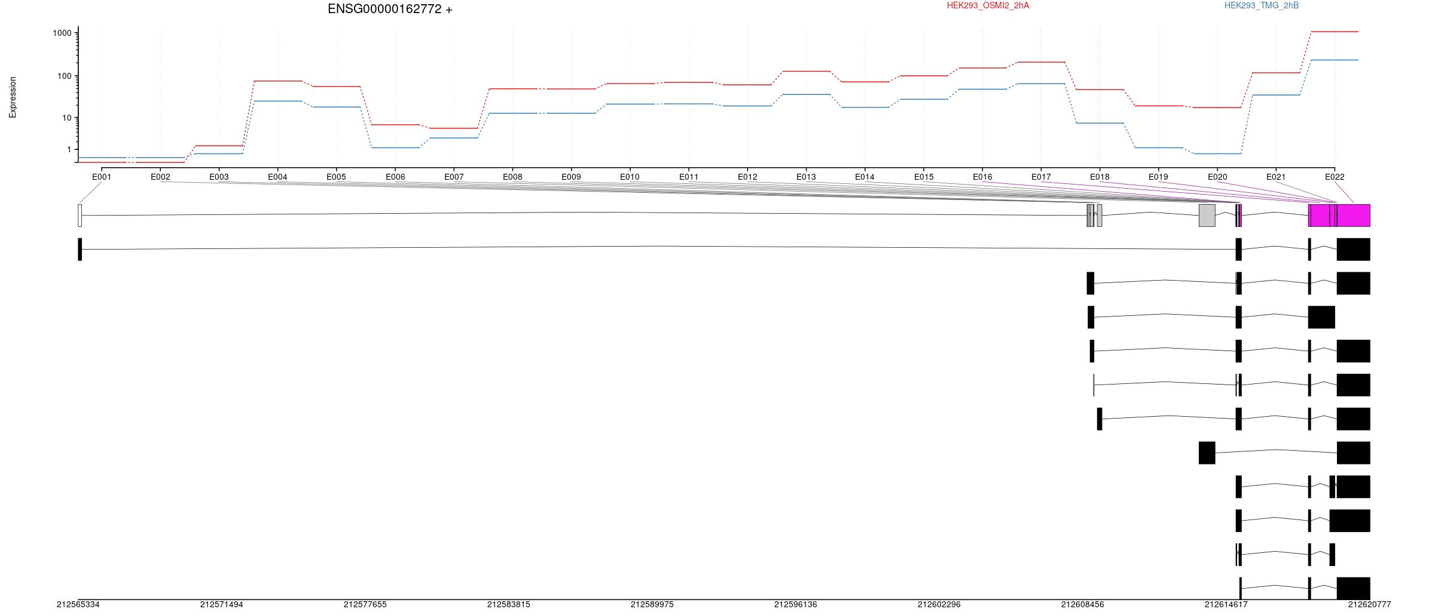Select exon label E011
Screen dimensions: 1435x615
(x=689, y=177)
